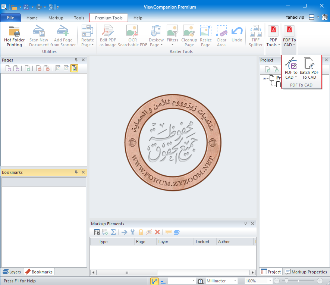Toggle hide markup eye icon
The image size is (330, 285).
(149, 232)
